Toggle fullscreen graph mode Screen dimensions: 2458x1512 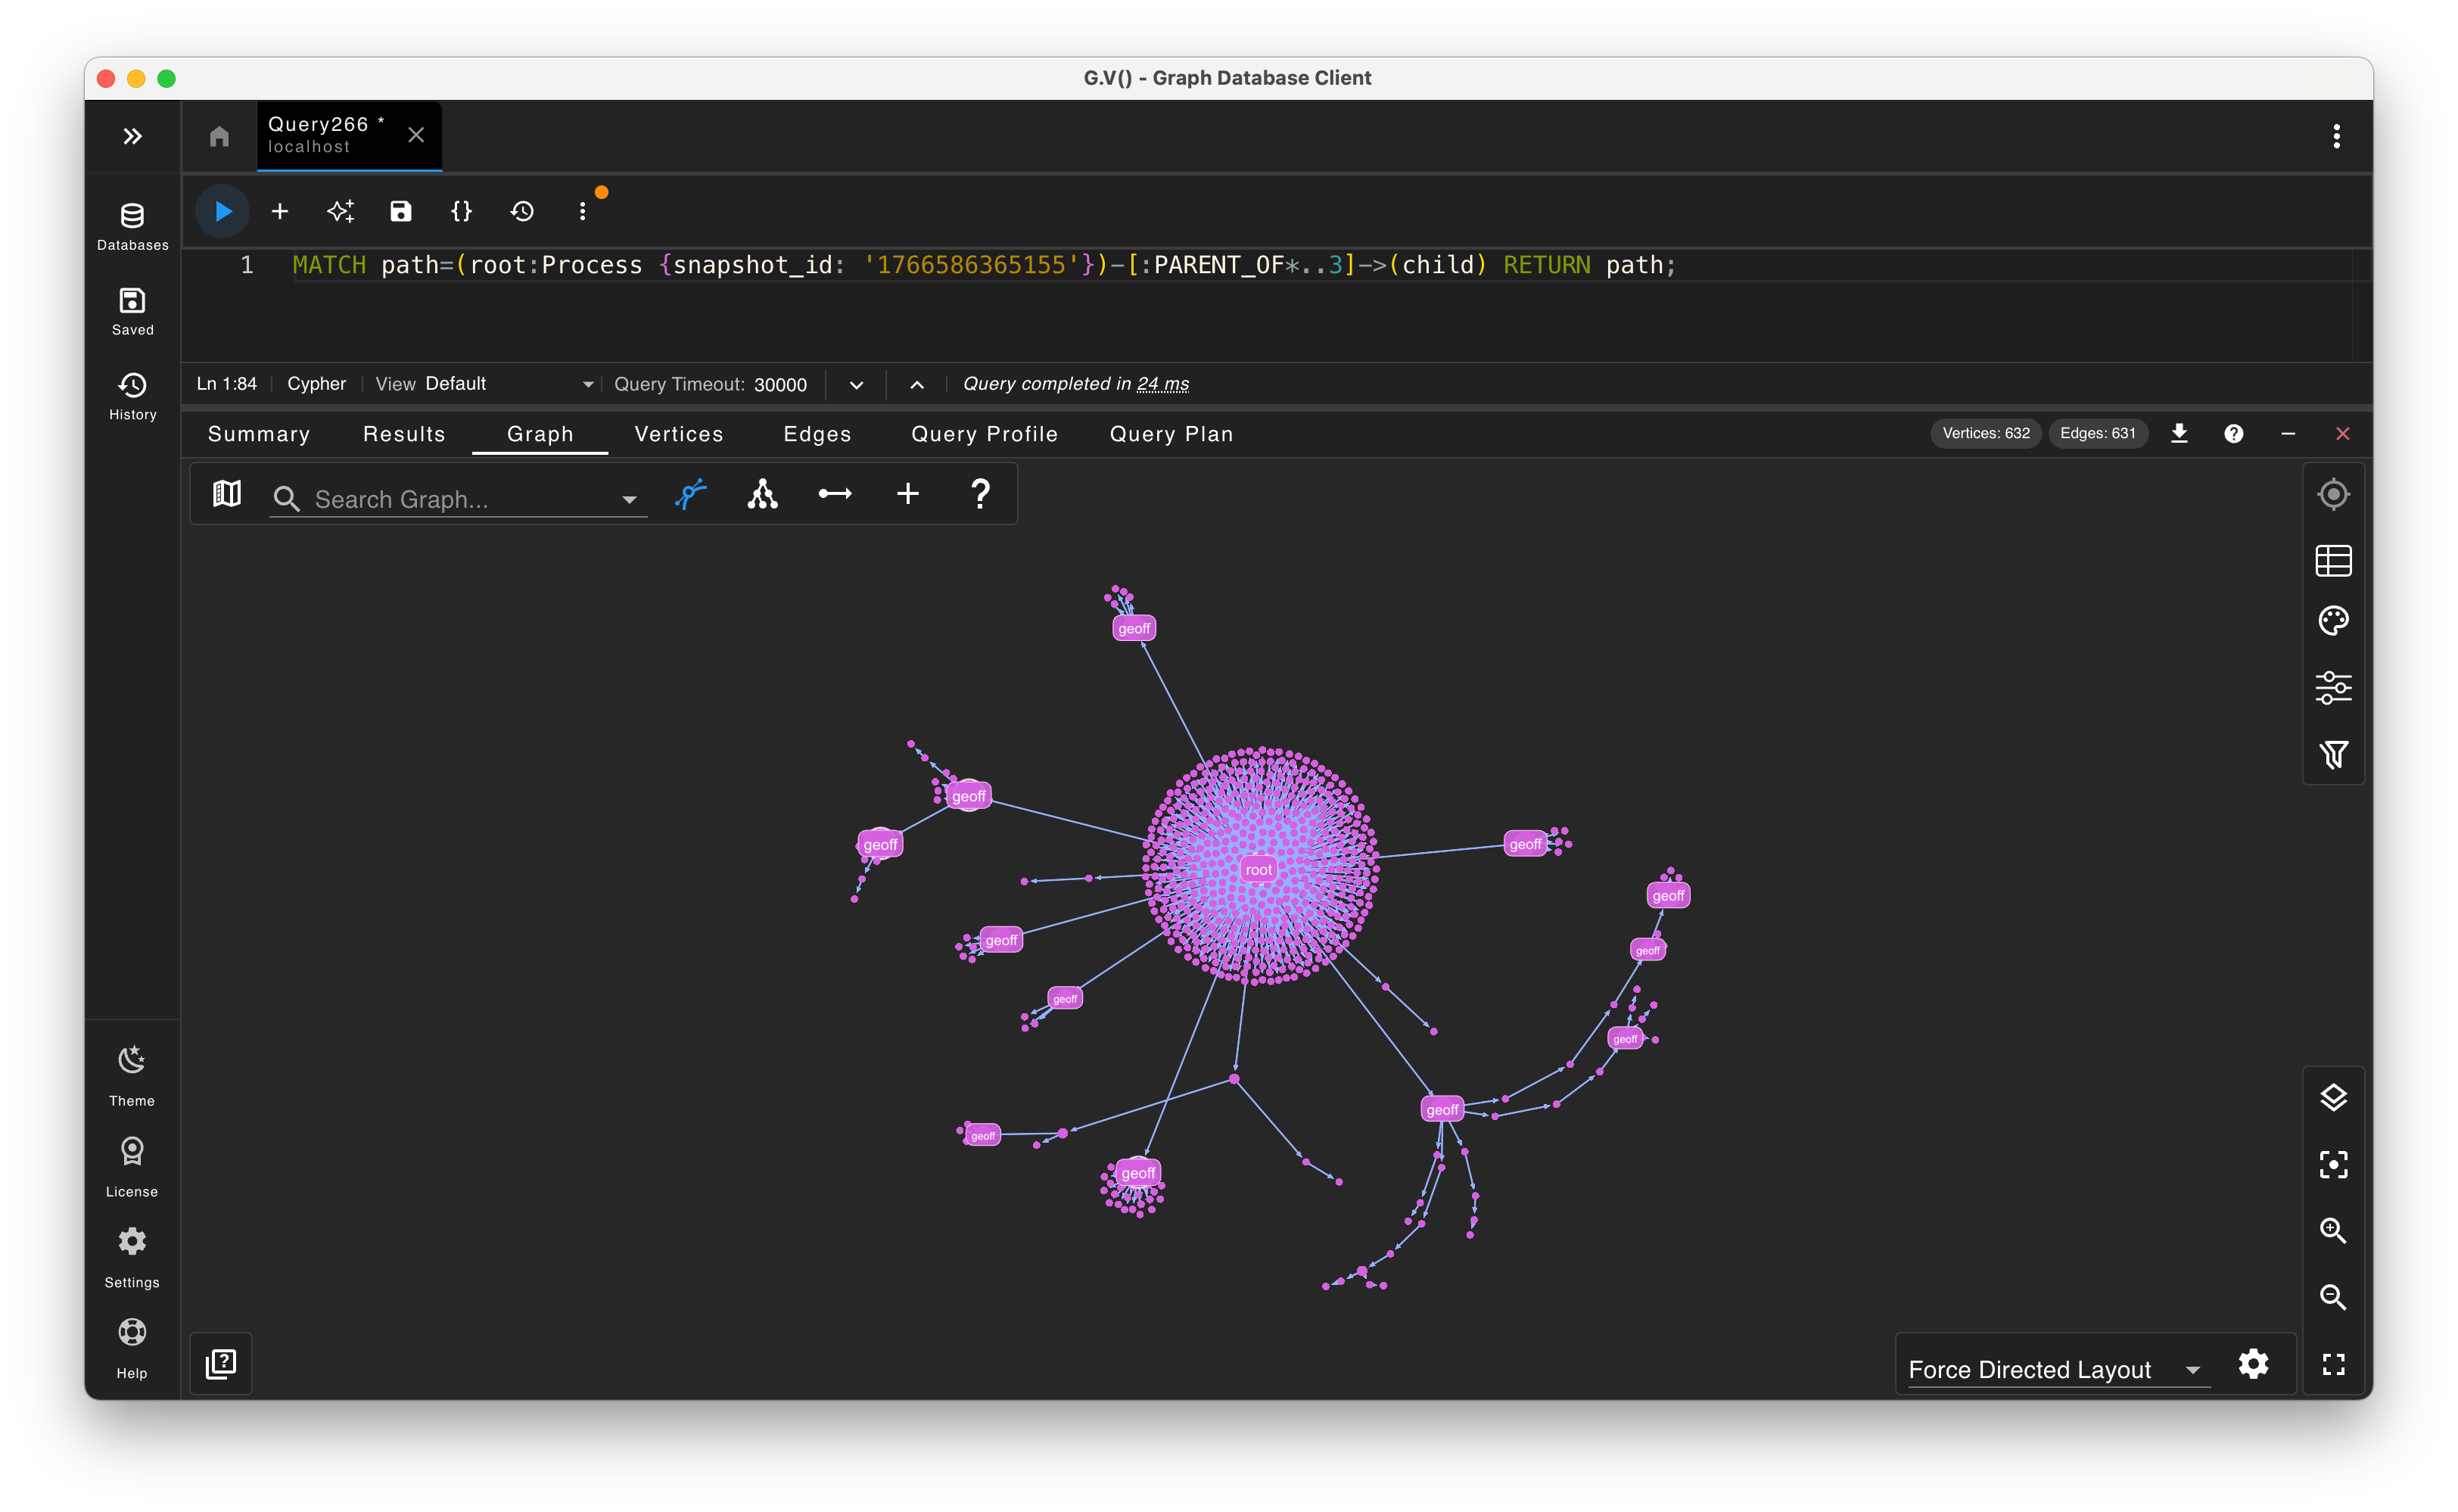tap(2334, 1363)
